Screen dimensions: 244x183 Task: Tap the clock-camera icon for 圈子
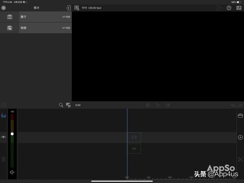[9, 17]
